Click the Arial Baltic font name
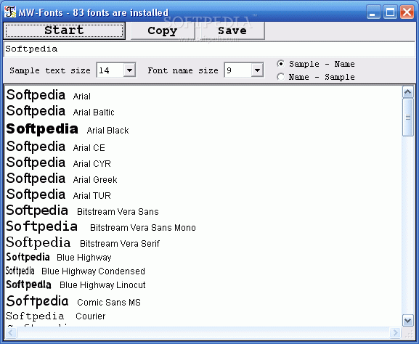 (x=94, y=112)
